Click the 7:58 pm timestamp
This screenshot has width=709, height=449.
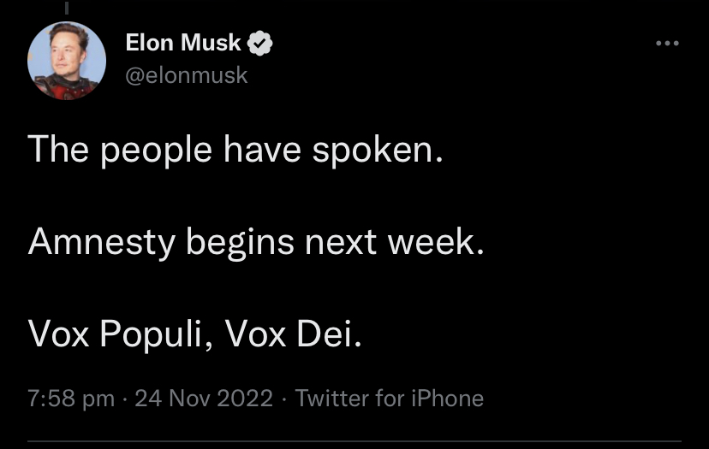71,399
